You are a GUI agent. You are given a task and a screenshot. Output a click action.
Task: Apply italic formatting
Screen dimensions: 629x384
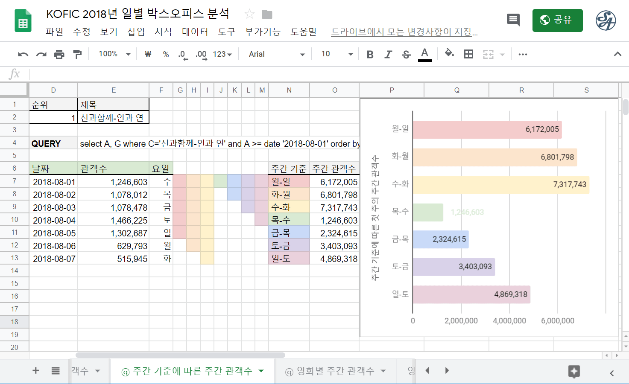(388, 54)
